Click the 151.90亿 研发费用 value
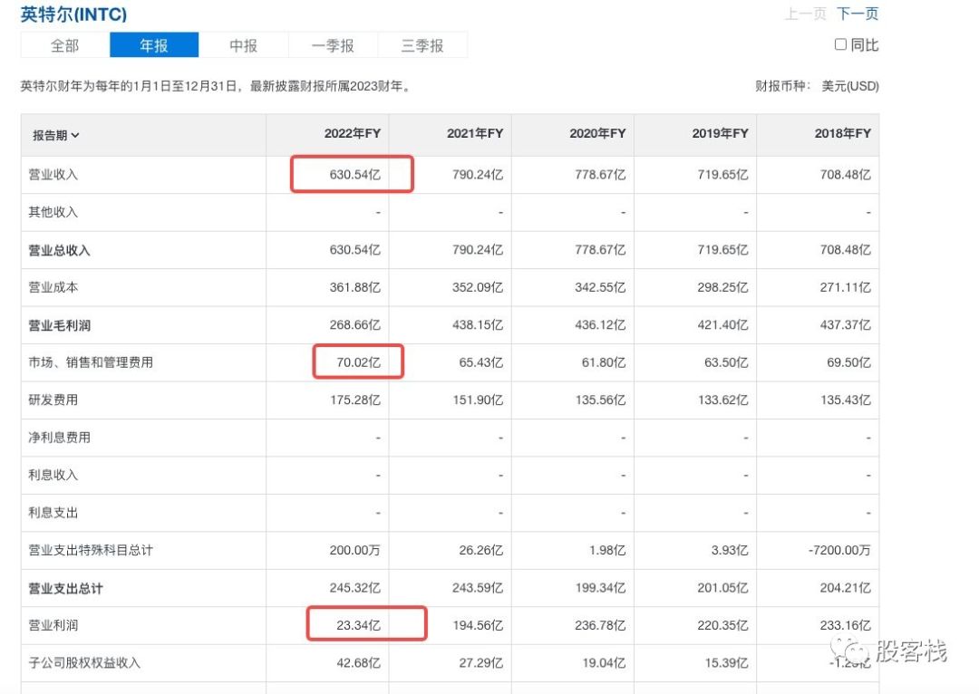Image resolution: width=979 pixels, height=694 pixels. pyautogui.click(x=478, y=400)
